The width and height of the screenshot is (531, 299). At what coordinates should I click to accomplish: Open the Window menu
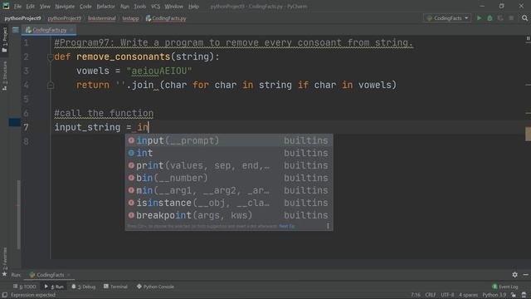[173, 7]
